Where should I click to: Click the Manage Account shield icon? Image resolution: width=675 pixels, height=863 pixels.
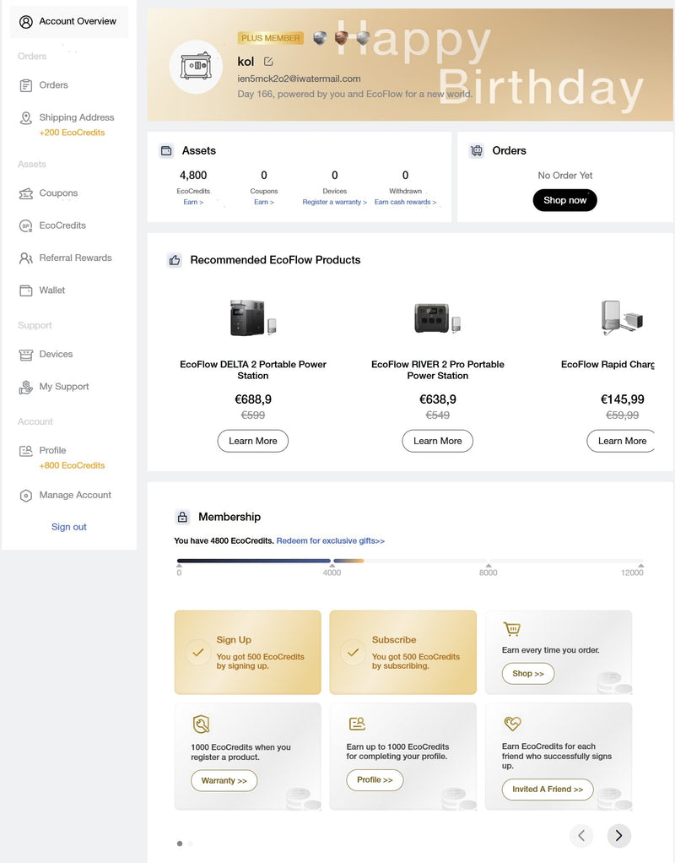point(26,496)
